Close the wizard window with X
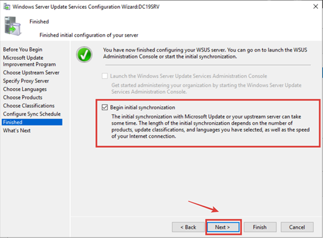The image size is (323, 238). [x=315, y=7]
